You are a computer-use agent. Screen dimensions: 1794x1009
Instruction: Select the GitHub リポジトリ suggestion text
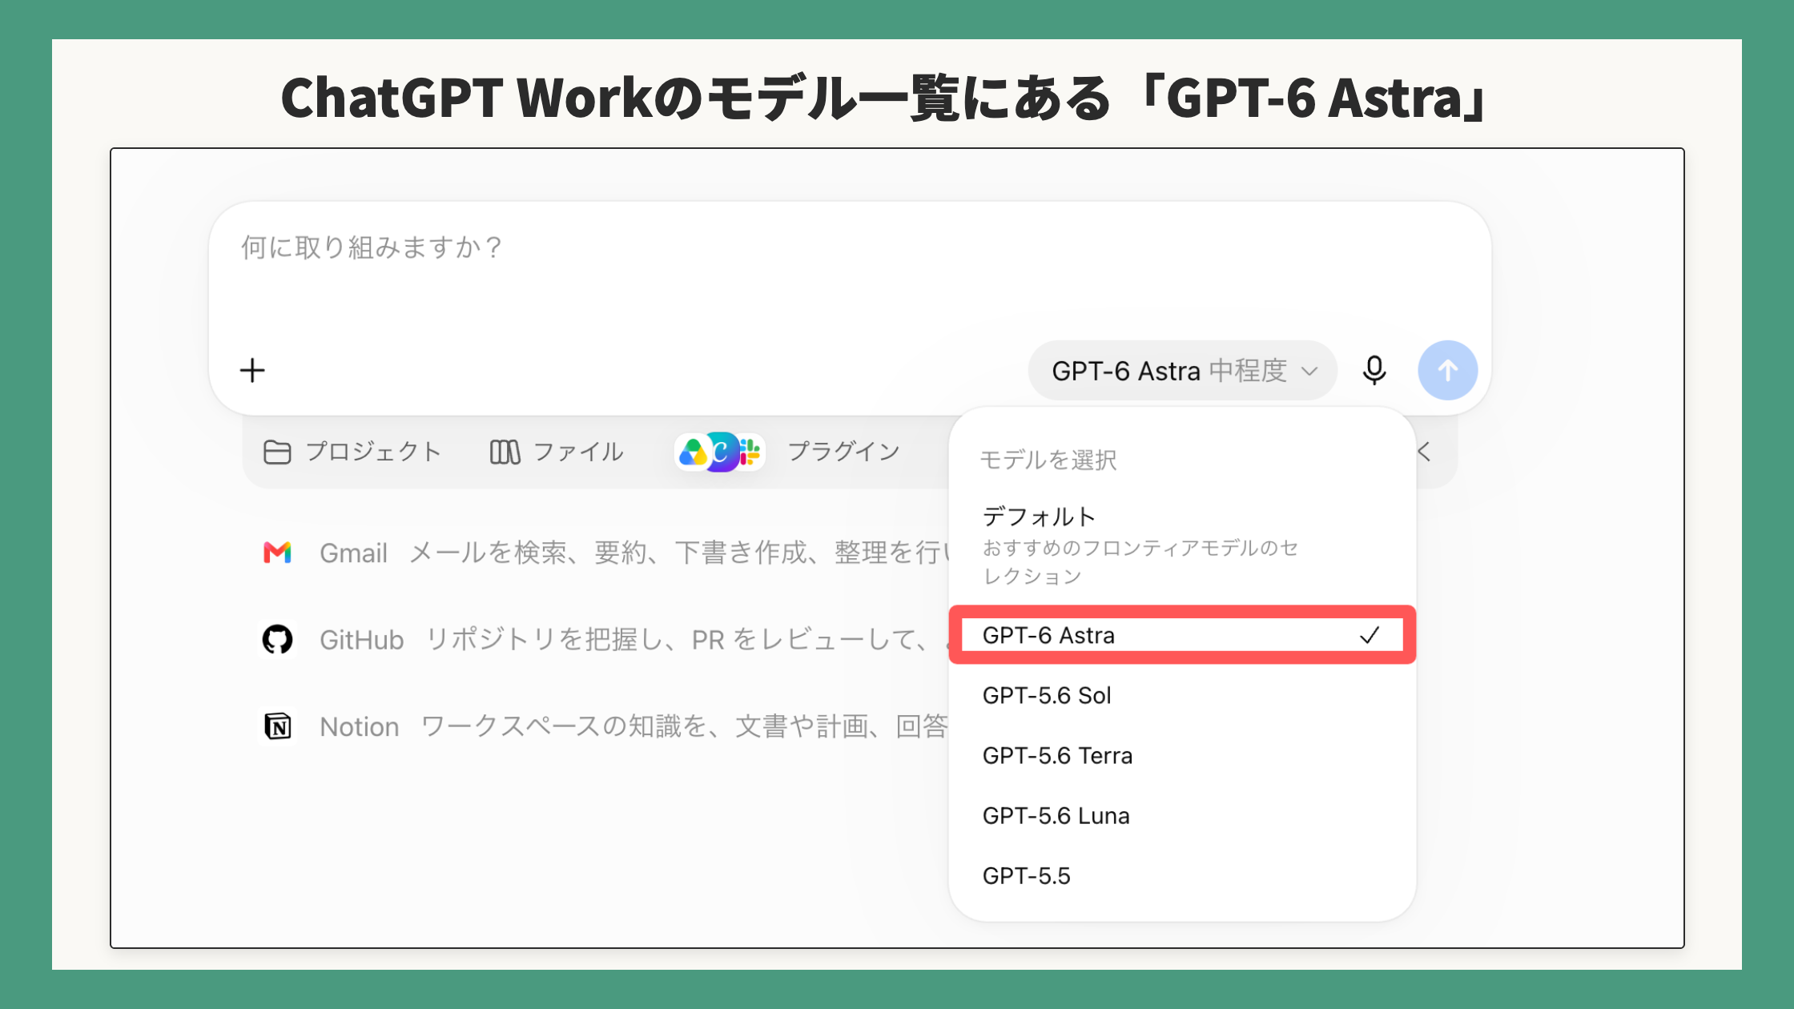pos(633,640)
